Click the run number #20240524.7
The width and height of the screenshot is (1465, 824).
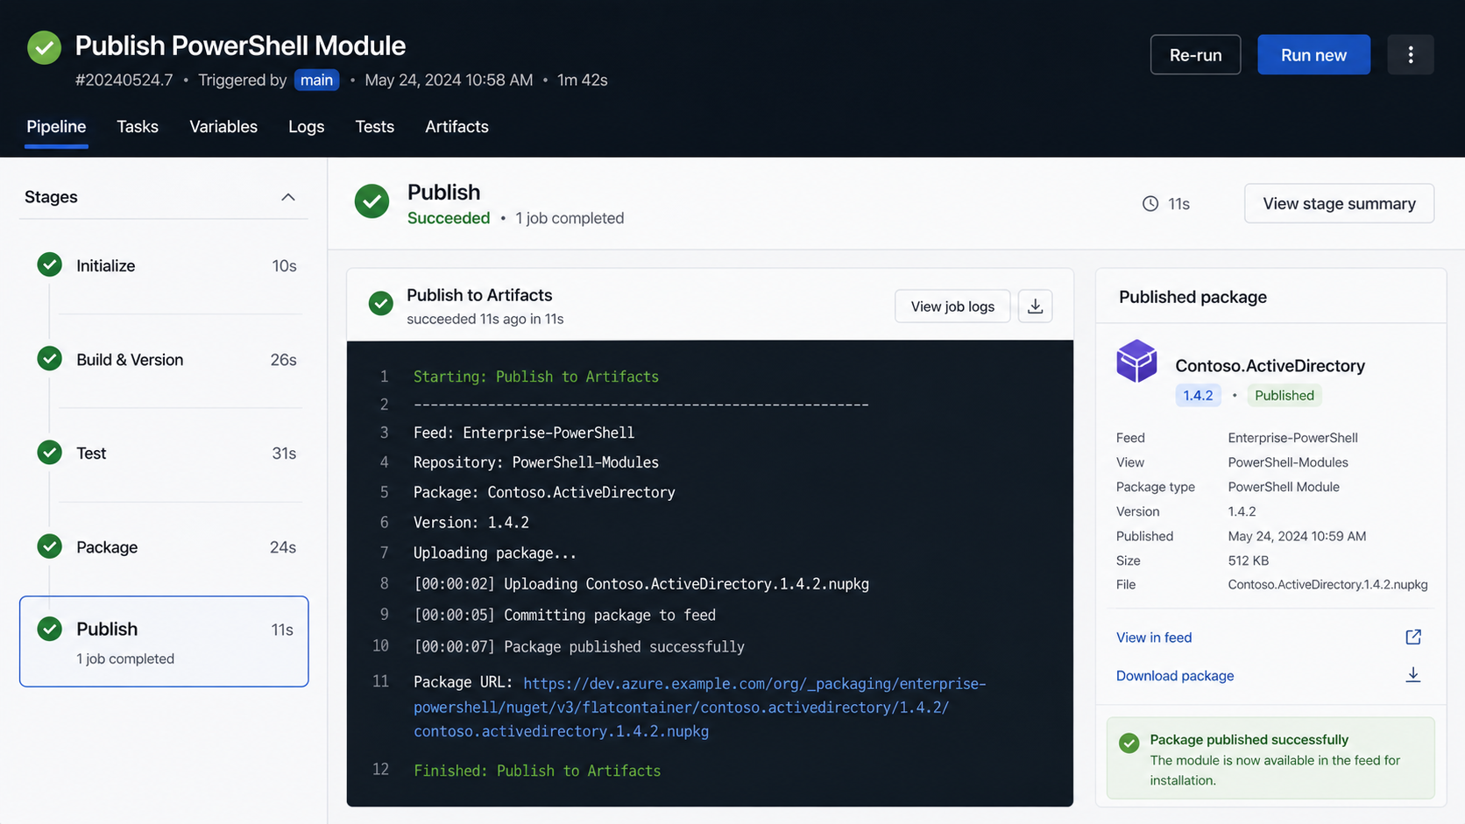[124, 80]
